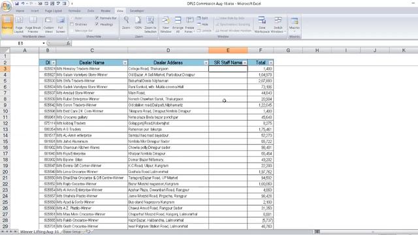
Task: Select Total value 1,04,978 in row 4
Action: 261,75
